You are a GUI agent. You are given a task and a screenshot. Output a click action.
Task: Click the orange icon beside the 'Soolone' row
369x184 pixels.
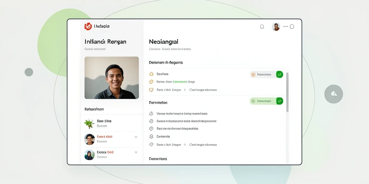(151, 74)
